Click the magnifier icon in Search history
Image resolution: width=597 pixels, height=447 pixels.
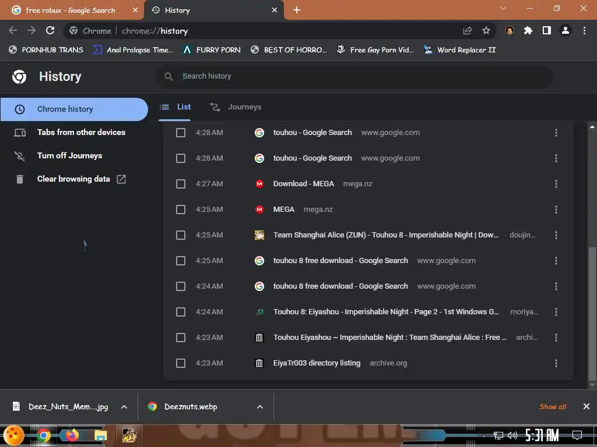(168, 76)
